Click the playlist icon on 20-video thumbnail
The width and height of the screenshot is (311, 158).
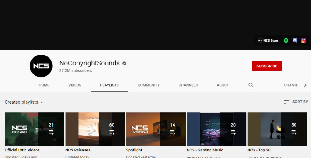(233, 132)
